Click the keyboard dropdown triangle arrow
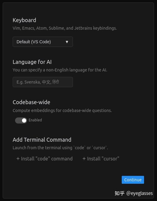The width and height of the screenshot is (157, 201). [67, 42]
